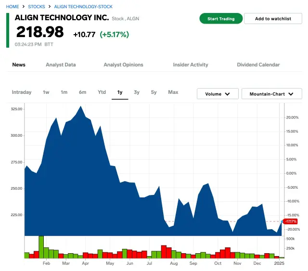This screenshot has width=308, height=271.
Task: Set chart range to 5y
Action: coord(154,92)
